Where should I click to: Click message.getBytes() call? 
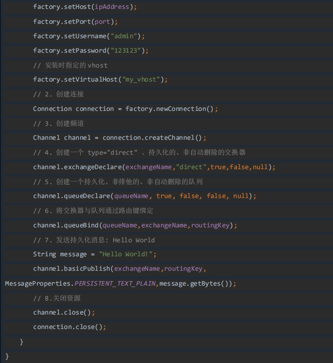point(196,284)
